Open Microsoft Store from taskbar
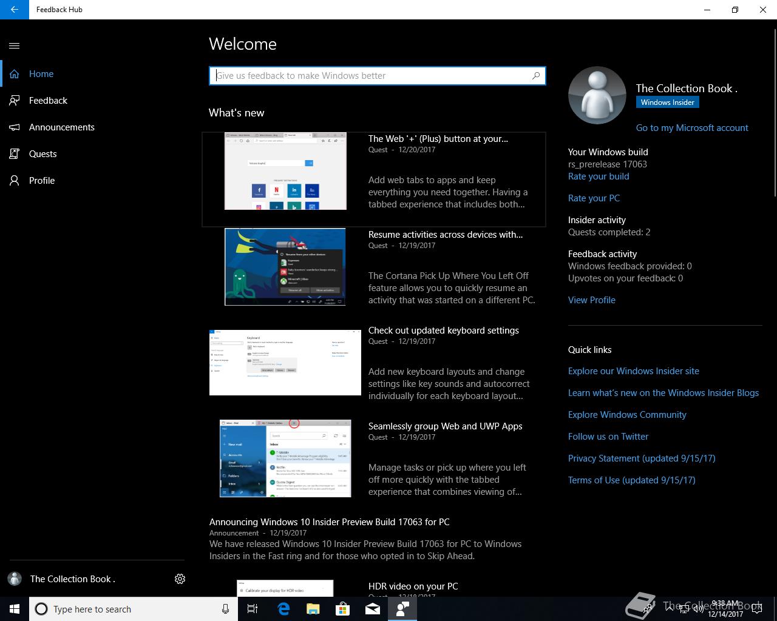 coord(343,609)
